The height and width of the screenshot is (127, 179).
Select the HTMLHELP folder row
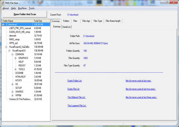pyautogui.click(x=26, y=77)
